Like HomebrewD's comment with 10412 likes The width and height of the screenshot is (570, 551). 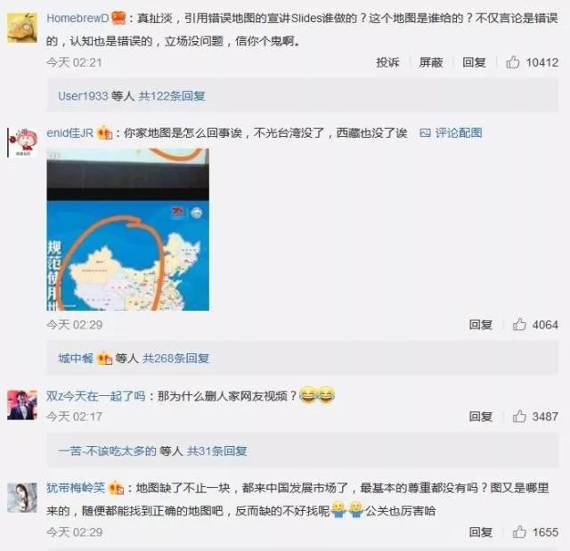click(513, 62)
